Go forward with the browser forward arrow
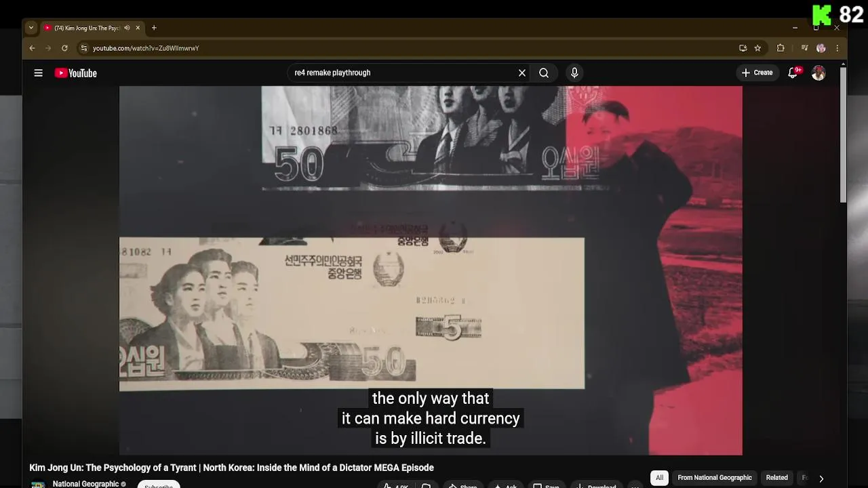This screenshot has width=868, height=488. coord(48,48)
